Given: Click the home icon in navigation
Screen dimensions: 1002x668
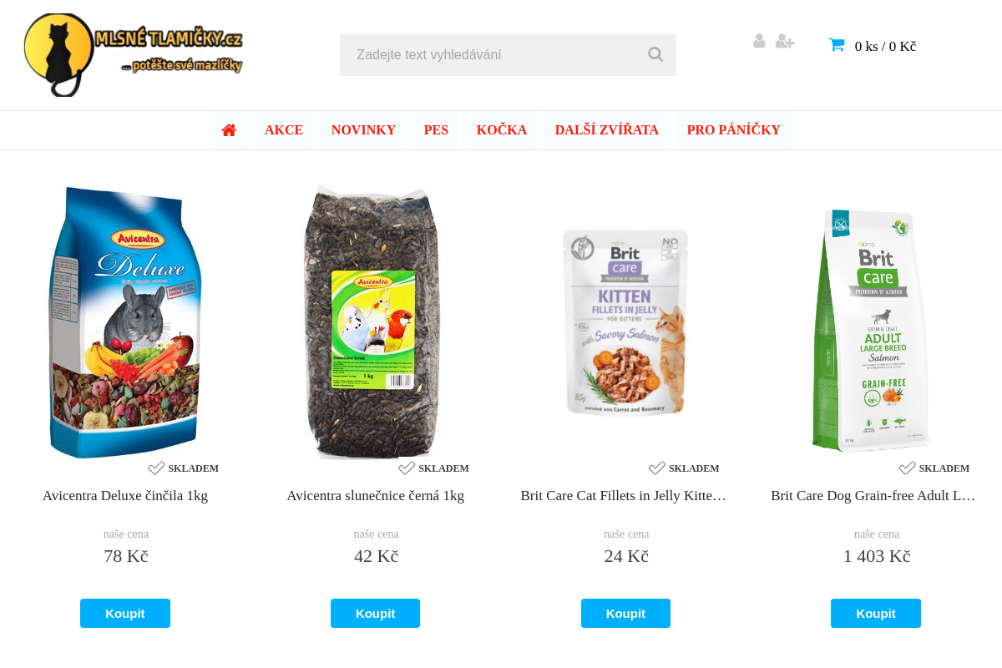Looking at the screenshot, I should [x=229, y=130].
